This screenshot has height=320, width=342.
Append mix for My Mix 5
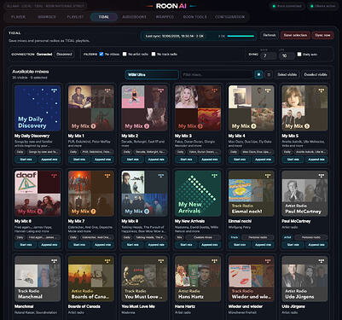pyautogui.click(x=316, y=160)
